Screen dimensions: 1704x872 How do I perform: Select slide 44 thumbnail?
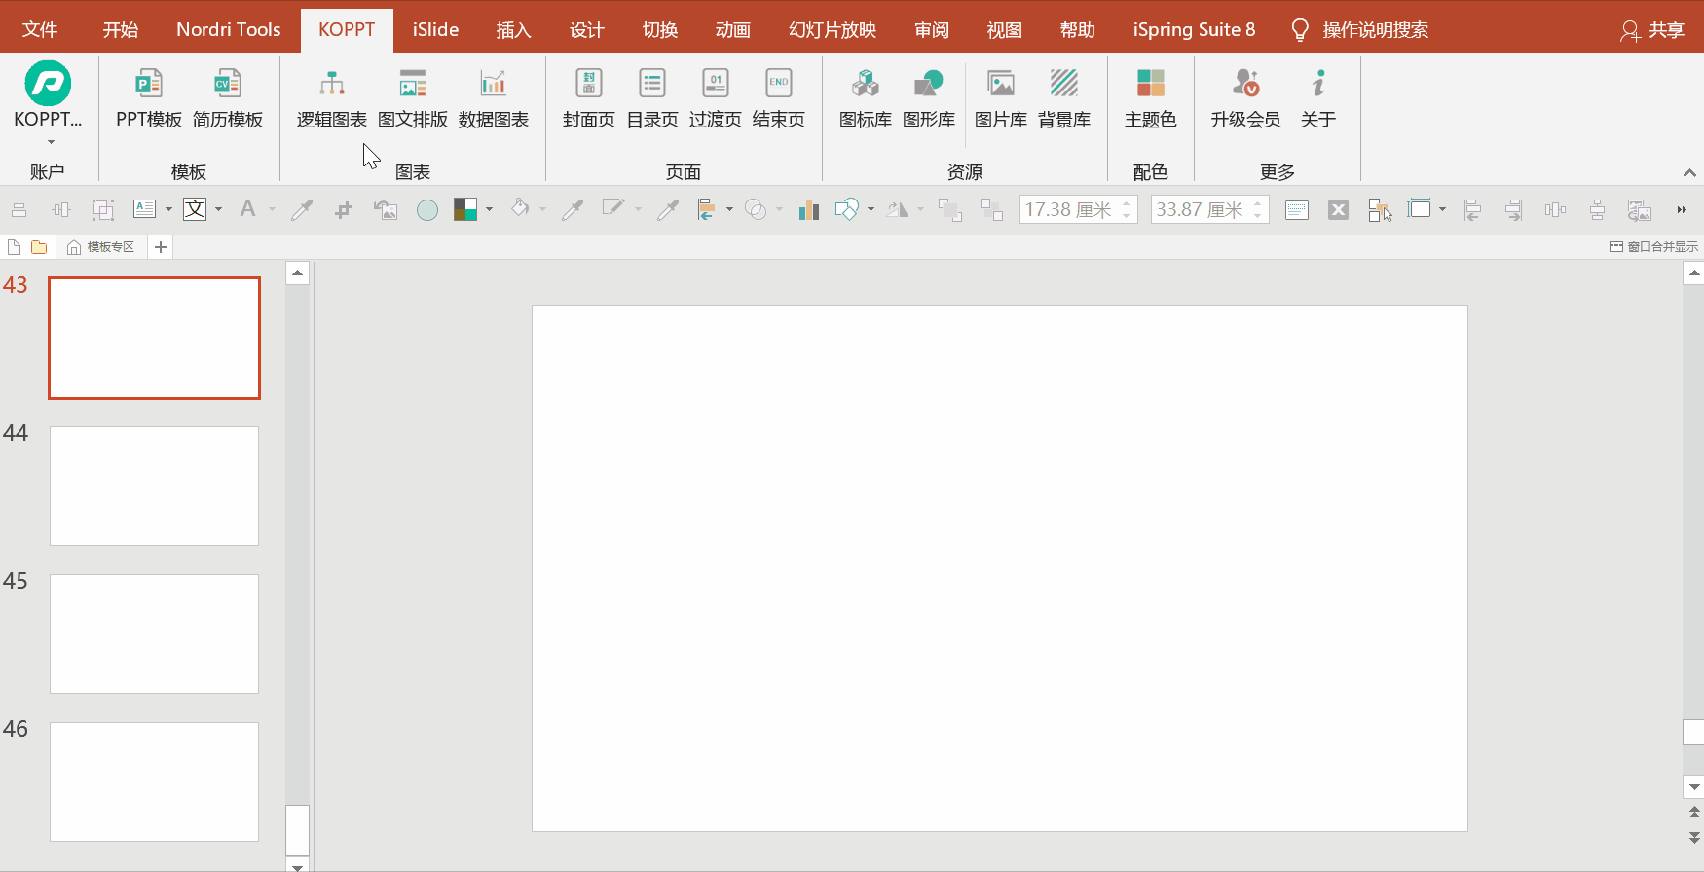coord(154,486)
